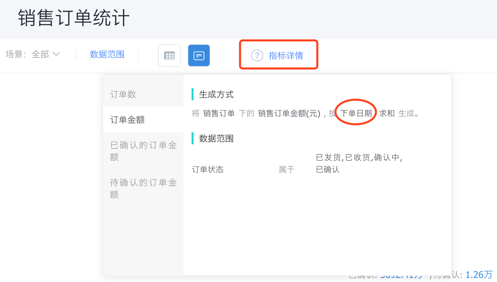Click the 生成方式 section heading
497x282 pixels.
pos(216,95)
